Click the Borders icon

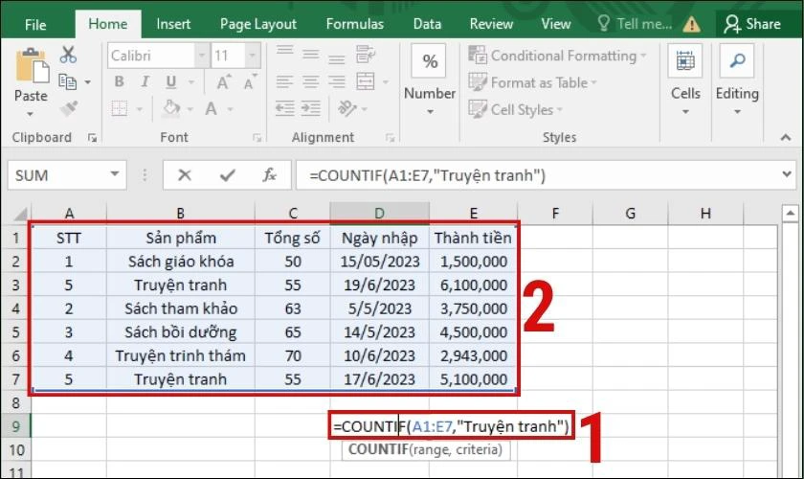[x=120, y=108]
